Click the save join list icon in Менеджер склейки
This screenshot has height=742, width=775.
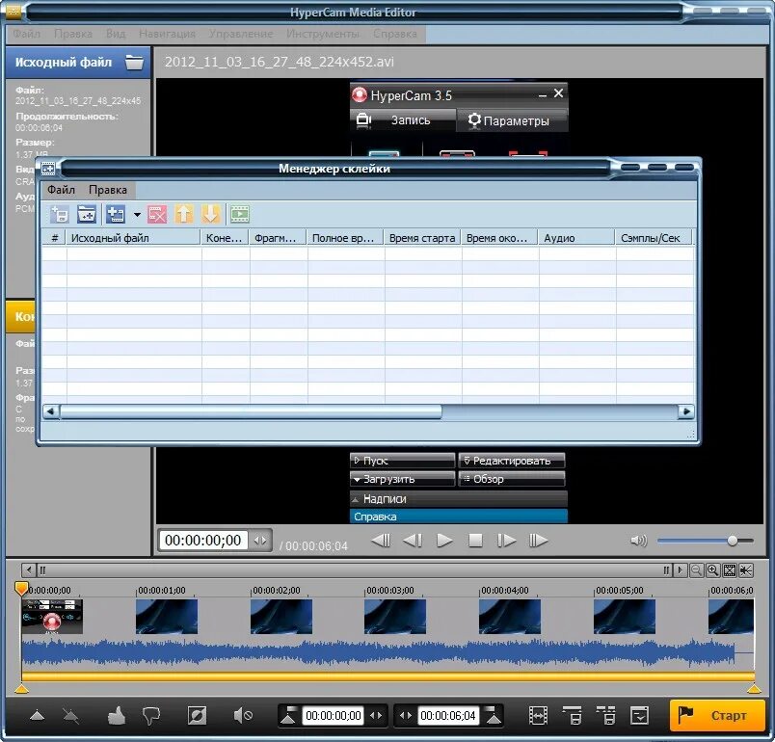click(x=60, y=215)
